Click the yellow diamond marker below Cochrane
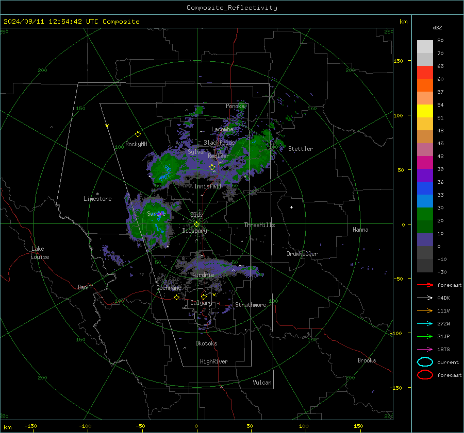 (x=176, y=298)
